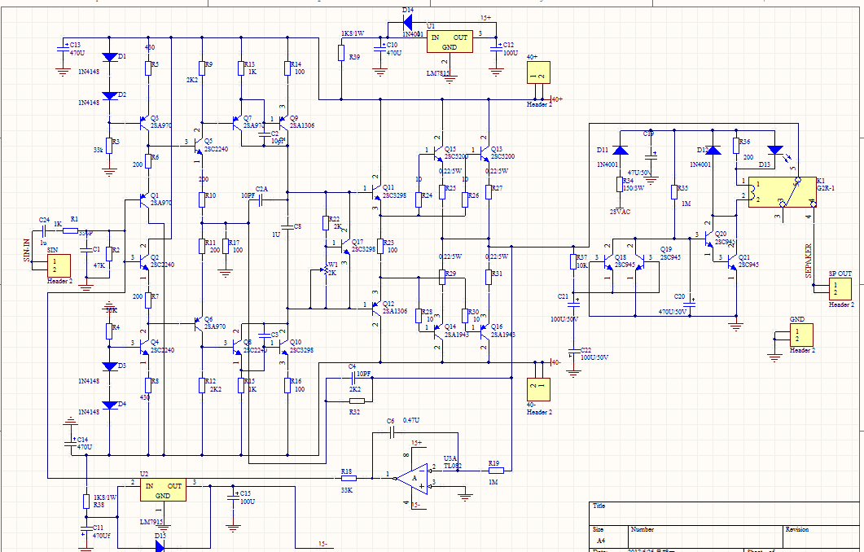This screenshot has height=552, width=864.
Task: Select the U2 LM7915 regulator block
Action: (x=163, y=490)
